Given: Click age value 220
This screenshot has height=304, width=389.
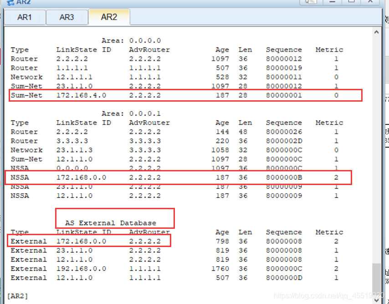Looking at the screenshot, I should [222, 141].
